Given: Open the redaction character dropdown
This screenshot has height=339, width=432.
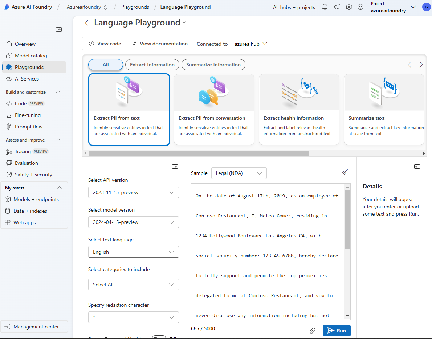Looking at the screenshot, I should point(133,317).
